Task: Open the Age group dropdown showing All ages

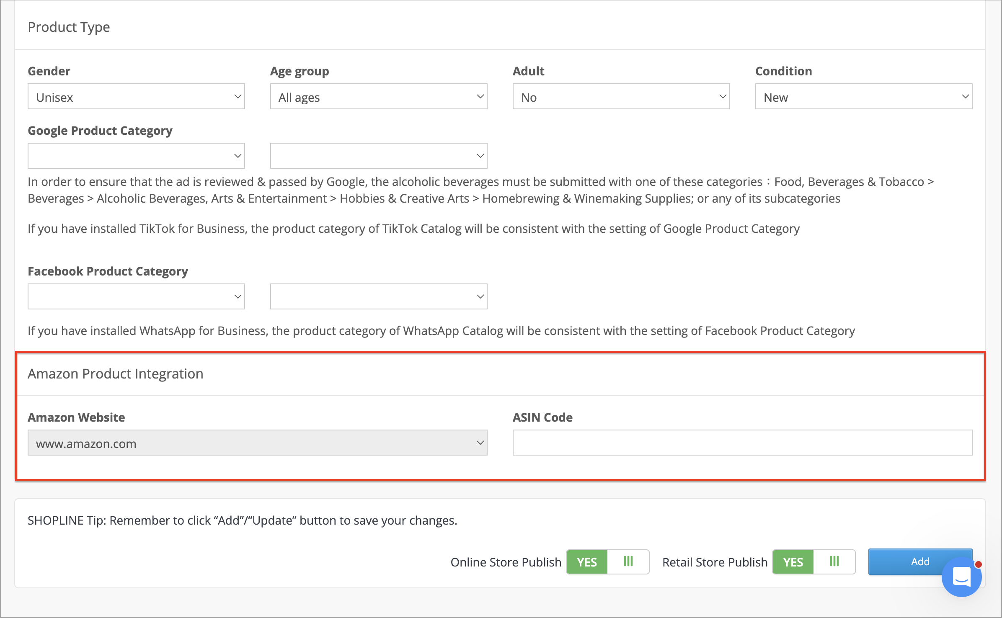Action: (379, 97)
